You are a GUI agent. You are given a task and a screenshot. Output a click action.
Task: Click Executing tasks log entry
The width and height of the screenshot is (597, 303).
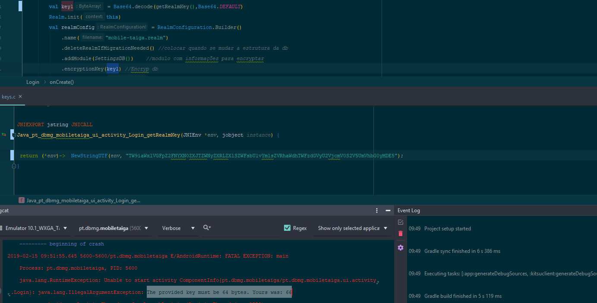click(x=510, y=274)
